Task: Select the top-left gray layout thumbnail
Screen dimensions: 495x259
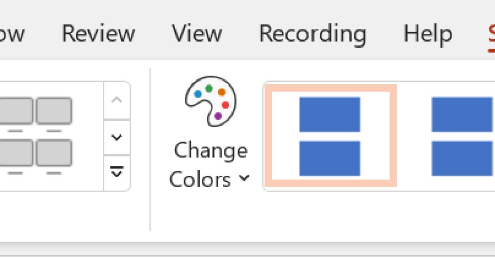Action: (16, 111)
